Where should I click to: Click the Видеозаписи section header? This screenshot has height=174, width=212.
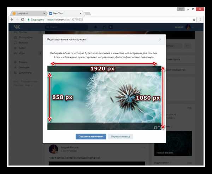pos(161,163)
